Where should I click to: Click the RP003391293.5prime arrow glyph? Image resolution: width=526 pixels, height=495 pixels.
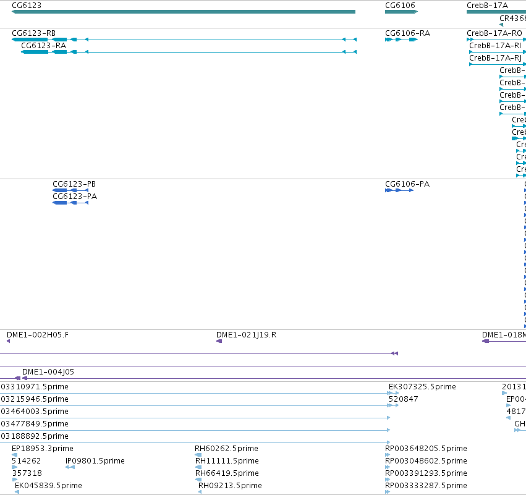(x=388, y=480)
